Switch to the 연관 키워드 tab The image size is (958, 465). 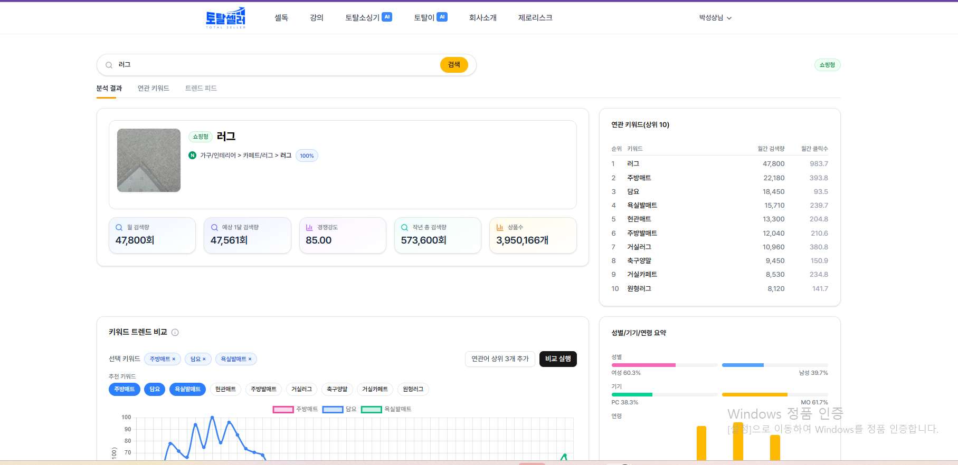[x=154, y=88]
